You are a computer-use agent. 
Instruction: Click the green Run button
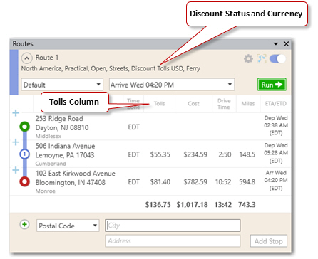point(272,85)
